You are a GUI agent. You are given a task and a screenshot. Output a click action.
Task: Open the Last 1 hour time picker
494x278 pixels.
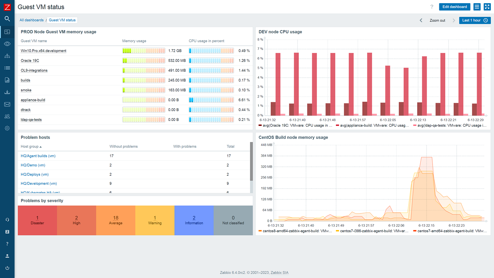click(474, 20)
